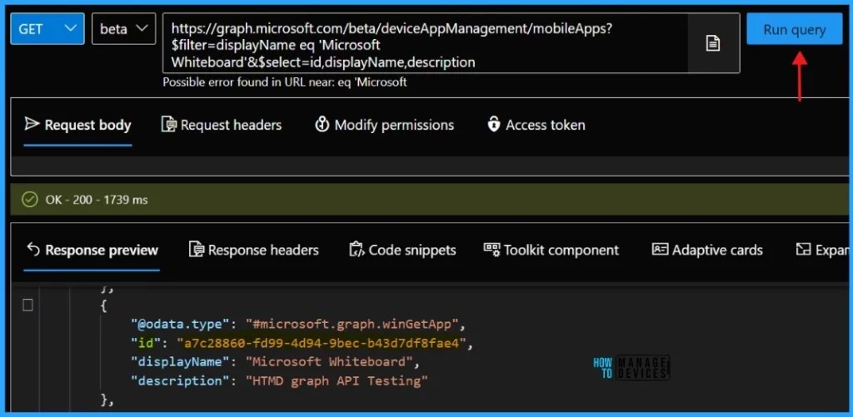Viewport: 853px width, 417px height.
Task: Click the green OK status check icon
Action: click(x=29, y=200)
